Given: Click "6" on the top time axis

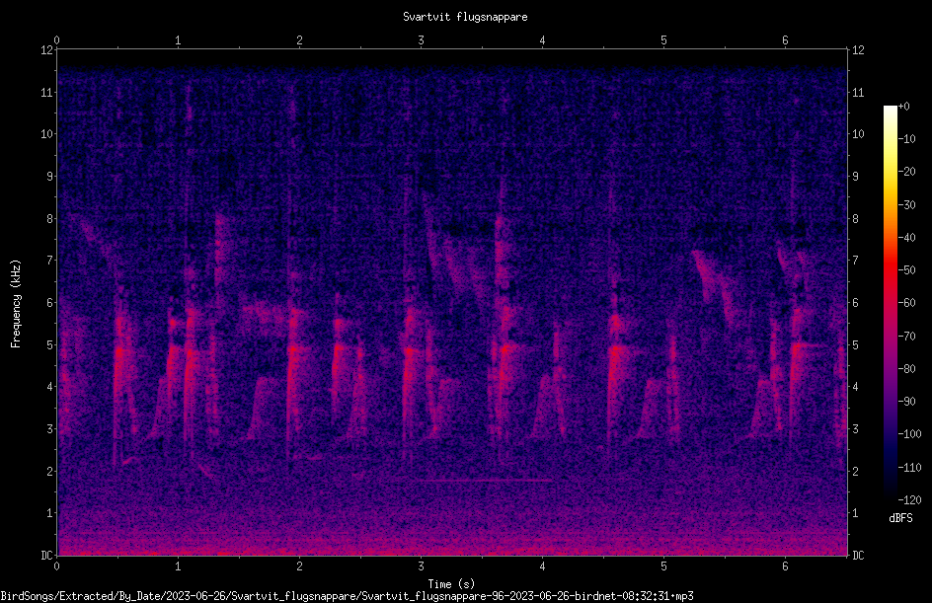Looking at the screenshot, I should [x=785, y=40].
